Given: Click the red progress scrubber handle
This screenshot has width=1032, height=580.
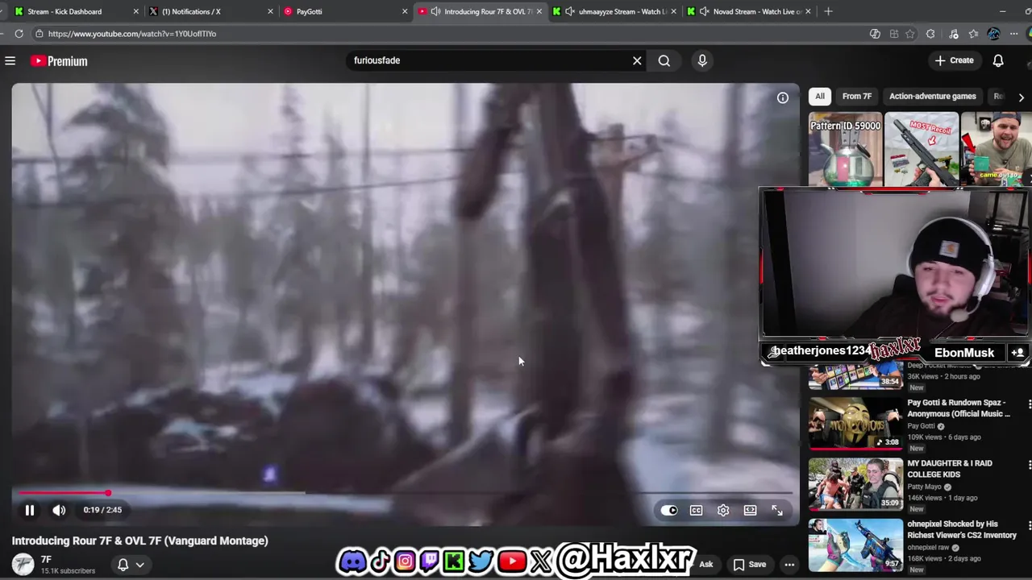Looking at the screenshot, I should pos(107,493).
